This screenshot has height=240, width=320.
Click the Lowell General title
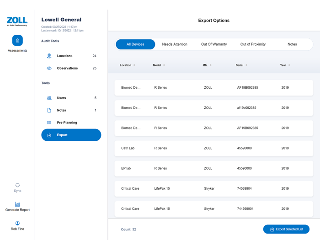coord(61,20)
